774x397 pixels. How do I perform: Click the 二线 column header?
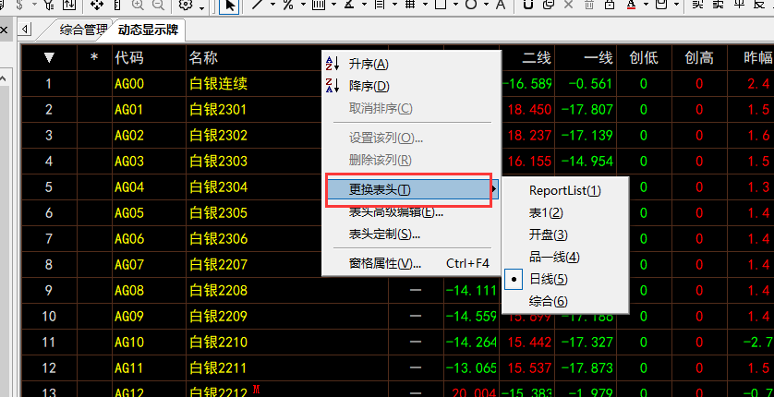coord(527,57)
